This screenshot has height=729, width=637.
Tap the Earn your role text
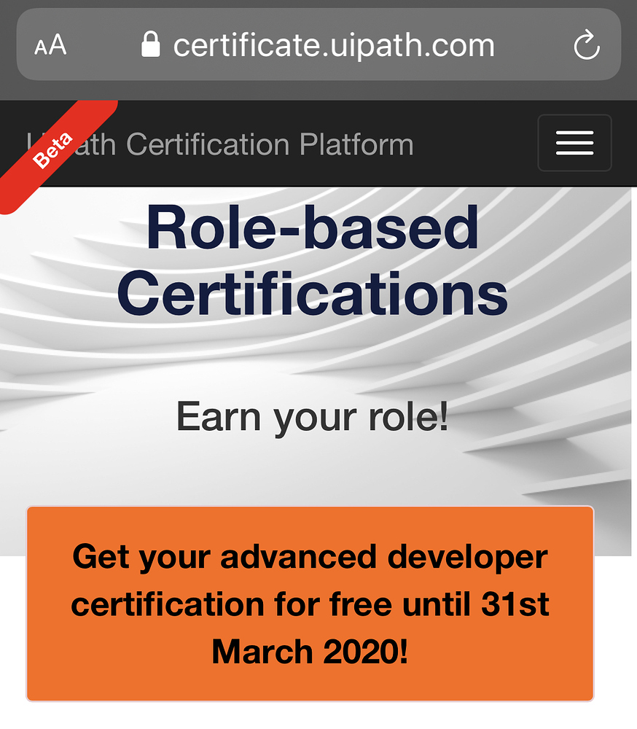tap(312, 414)
